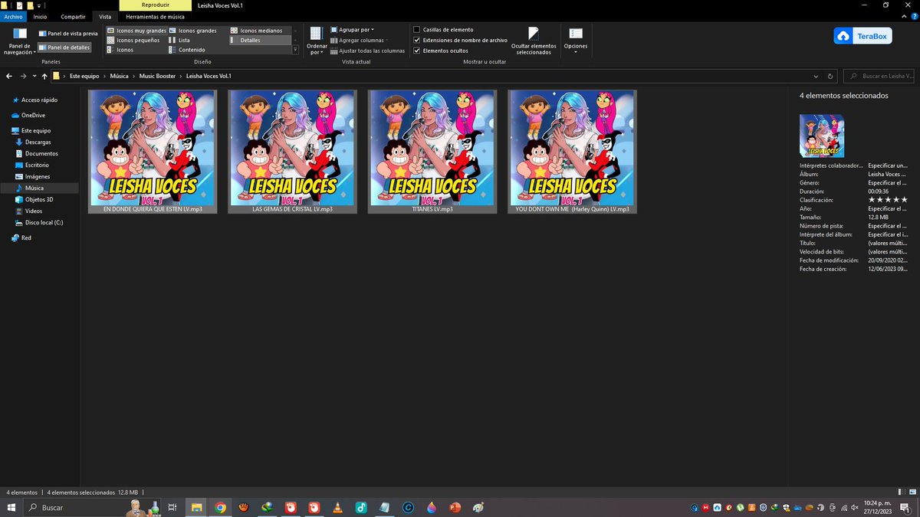The image size is (920, 517).
Task: Open Disco local (C:) in sidebar
Action: click(44, 222)
